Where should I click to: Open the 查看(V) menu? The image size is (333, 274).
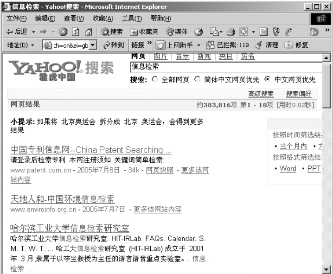tap(74, 19)
